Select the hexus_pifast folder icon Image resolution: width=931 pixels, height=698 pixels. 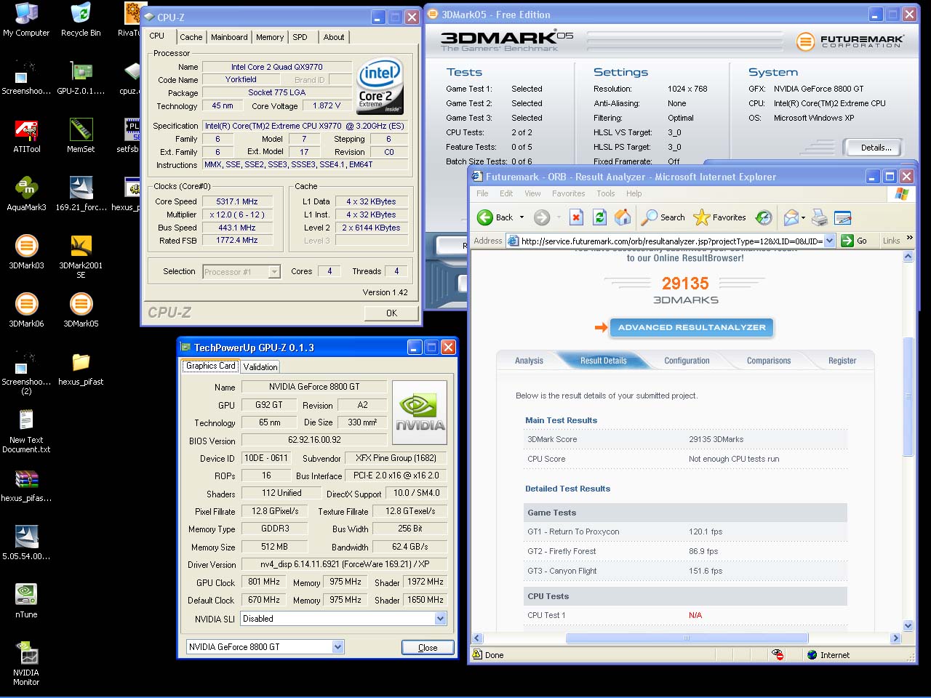pyautogui.click(x=81, y=369)
